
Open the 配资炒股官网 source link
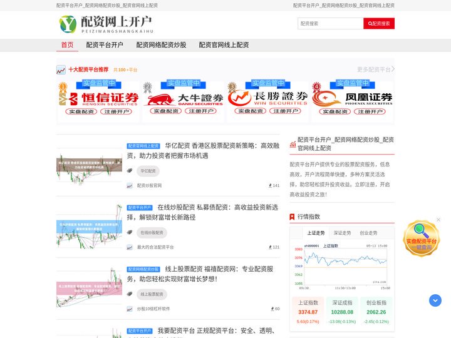149,186
